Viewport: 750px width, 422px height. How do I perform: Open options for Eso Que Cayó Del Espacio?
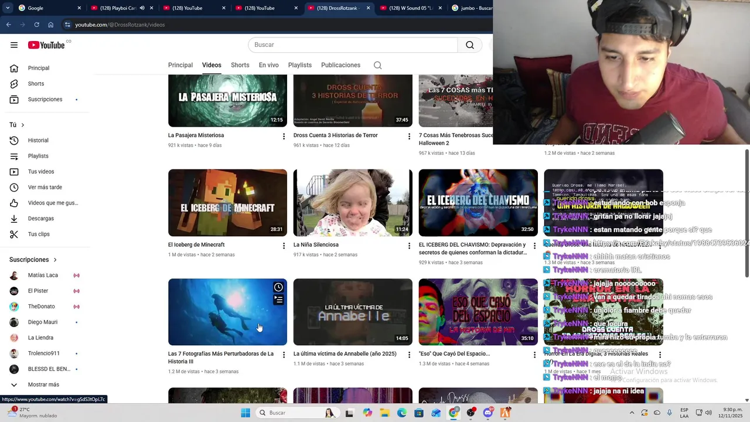[534, 355]
